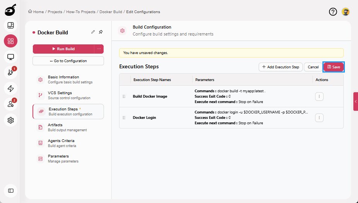This screenshot has height=203, width=358.
Task: Click docker login command text
Action: [263, 112]
